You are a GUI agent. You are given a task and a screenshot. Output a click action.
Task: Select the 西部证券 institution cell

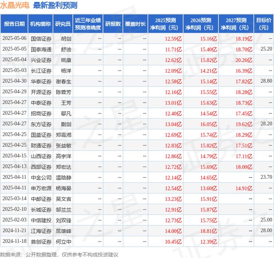[41, 167]
